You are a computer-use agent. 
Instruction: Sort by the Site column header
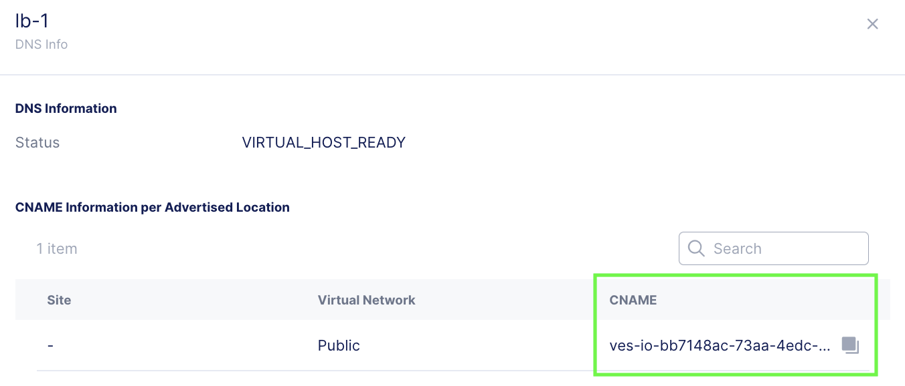(x=59, y=300)
